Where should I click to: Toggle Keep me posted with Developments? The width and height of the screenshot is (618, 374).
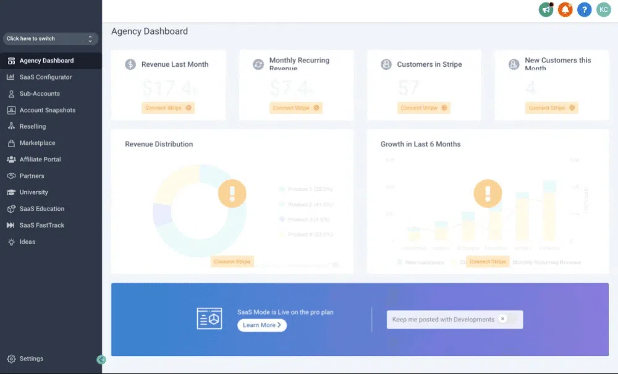(507, 319)
